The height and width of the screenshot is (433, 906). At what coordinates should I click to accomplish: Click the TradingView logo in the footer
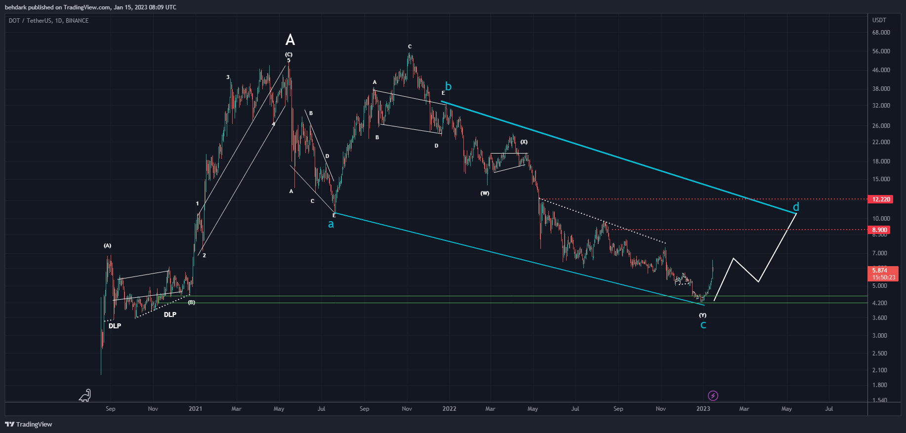click(x=29, y=424)
